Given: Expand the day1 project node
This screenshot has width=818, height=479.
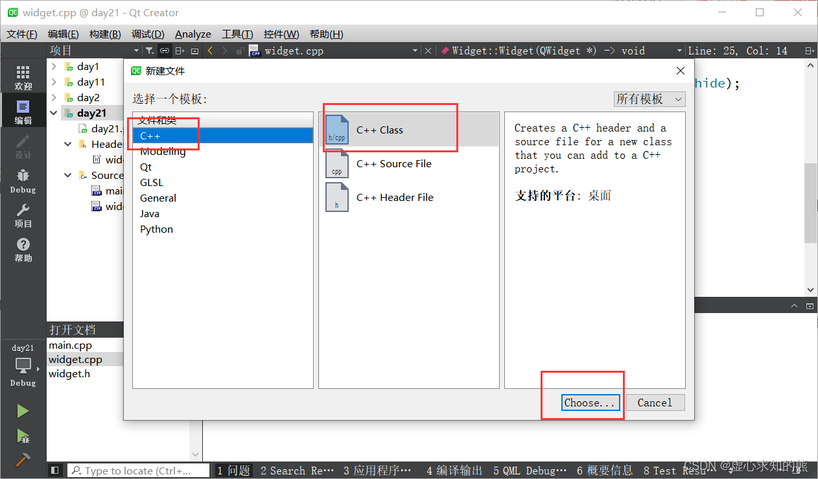Looking at the screenshot, I should (x=54, y=66).
